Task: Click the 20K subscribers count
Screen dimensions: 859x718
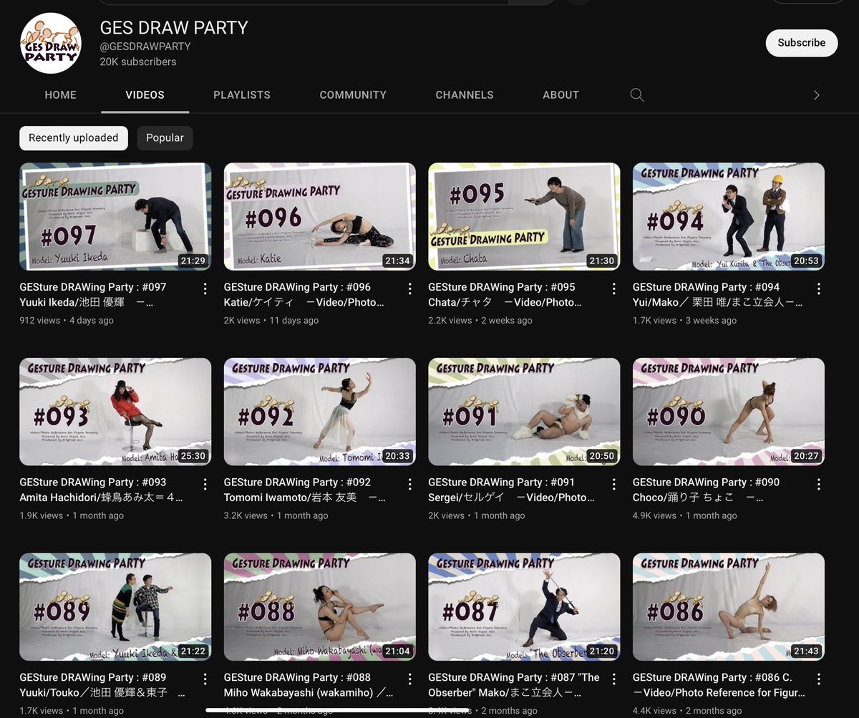Action: [x=138, y=62]
